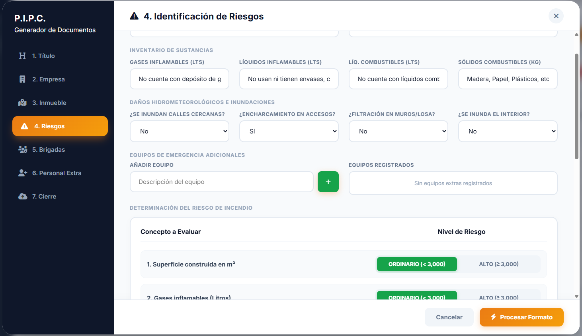This screenshot has width=582, height=336.
Task: Select ALTO (≥ 3,000) for Superficie construida
Action: tap(499, 264)
